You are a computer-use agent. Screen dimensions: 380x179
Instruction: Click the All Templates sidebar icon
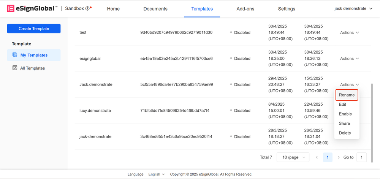pos(15,68)
